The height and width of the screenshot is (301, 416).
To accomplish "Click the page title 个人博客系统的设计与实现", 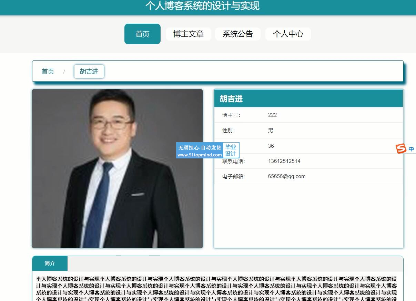I will point(202,6).
